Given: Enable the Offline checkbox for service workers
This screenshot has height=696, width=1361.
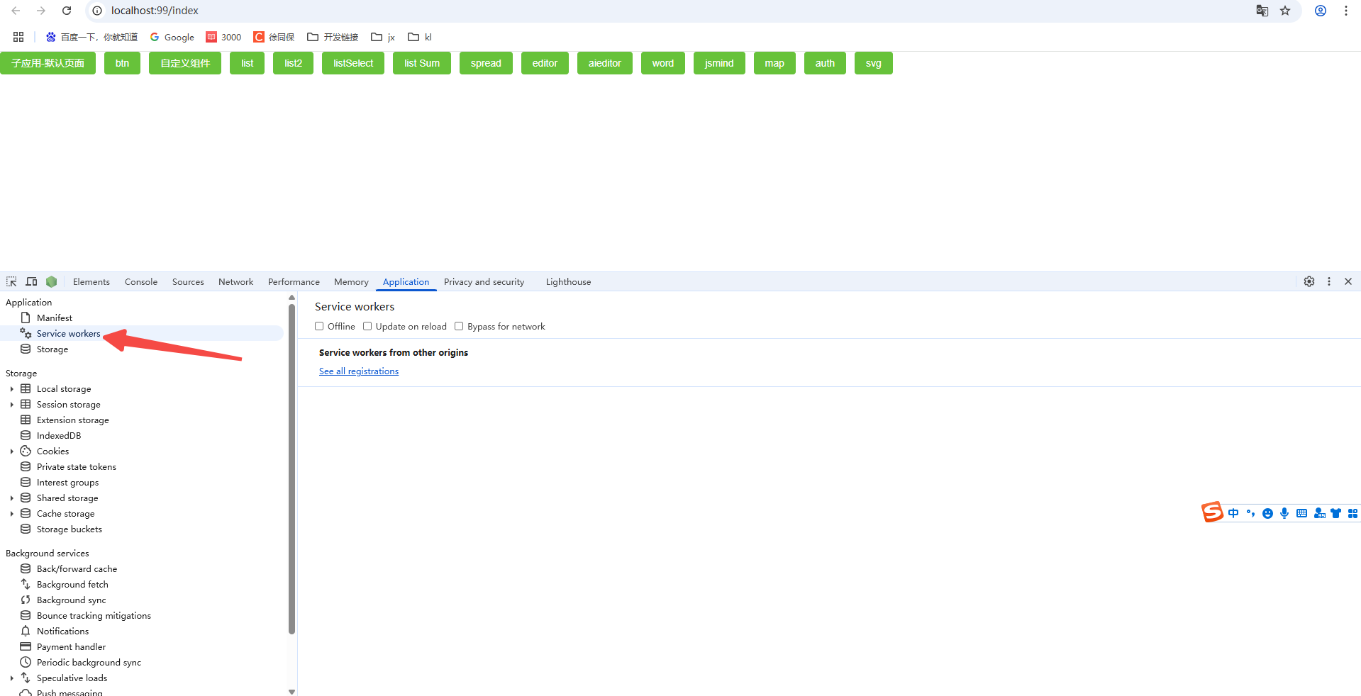Looking at the screenshot, I should [319, 326].
